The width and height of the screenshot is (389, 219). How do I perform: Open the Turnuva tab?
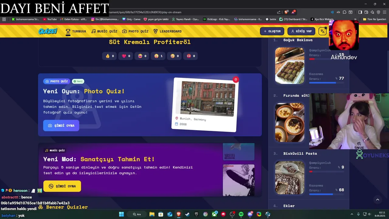point(76,31)
